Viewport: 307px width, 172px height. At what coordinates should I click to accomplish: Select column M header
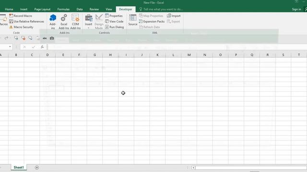[x=189, y=55]
